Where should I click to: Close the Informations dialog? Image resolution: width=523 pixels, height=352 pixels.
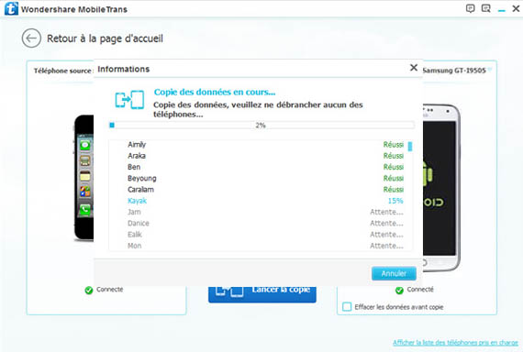(x=414, y=68)
